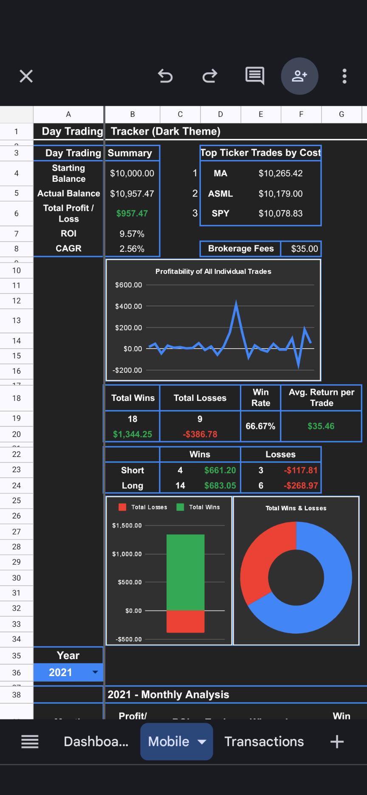Tap the share add-person icon
Screen dimensions: 367x795
pyautogui.click(x=299, y=76)
